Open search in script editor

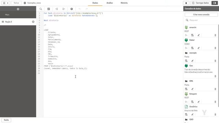point(41,9)
